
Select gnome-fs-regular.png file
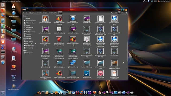(100, 19)
